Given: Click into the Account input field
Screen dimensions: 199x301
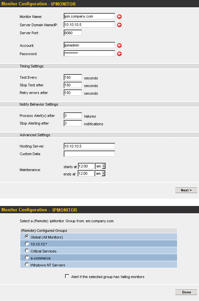Looking at the screenshot, I should [89, 45].
